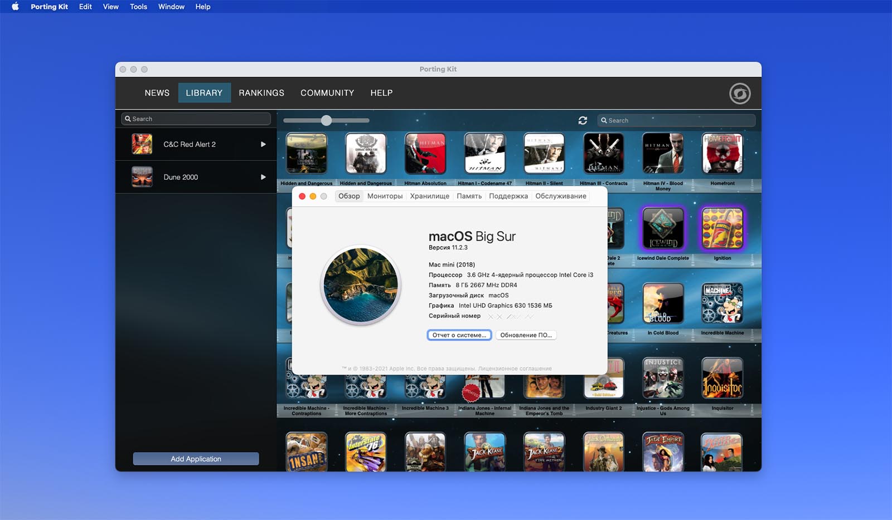Open the Ignition game icon
The width and height of the screenshot is (892, 520).
click(x=723, y=228)
